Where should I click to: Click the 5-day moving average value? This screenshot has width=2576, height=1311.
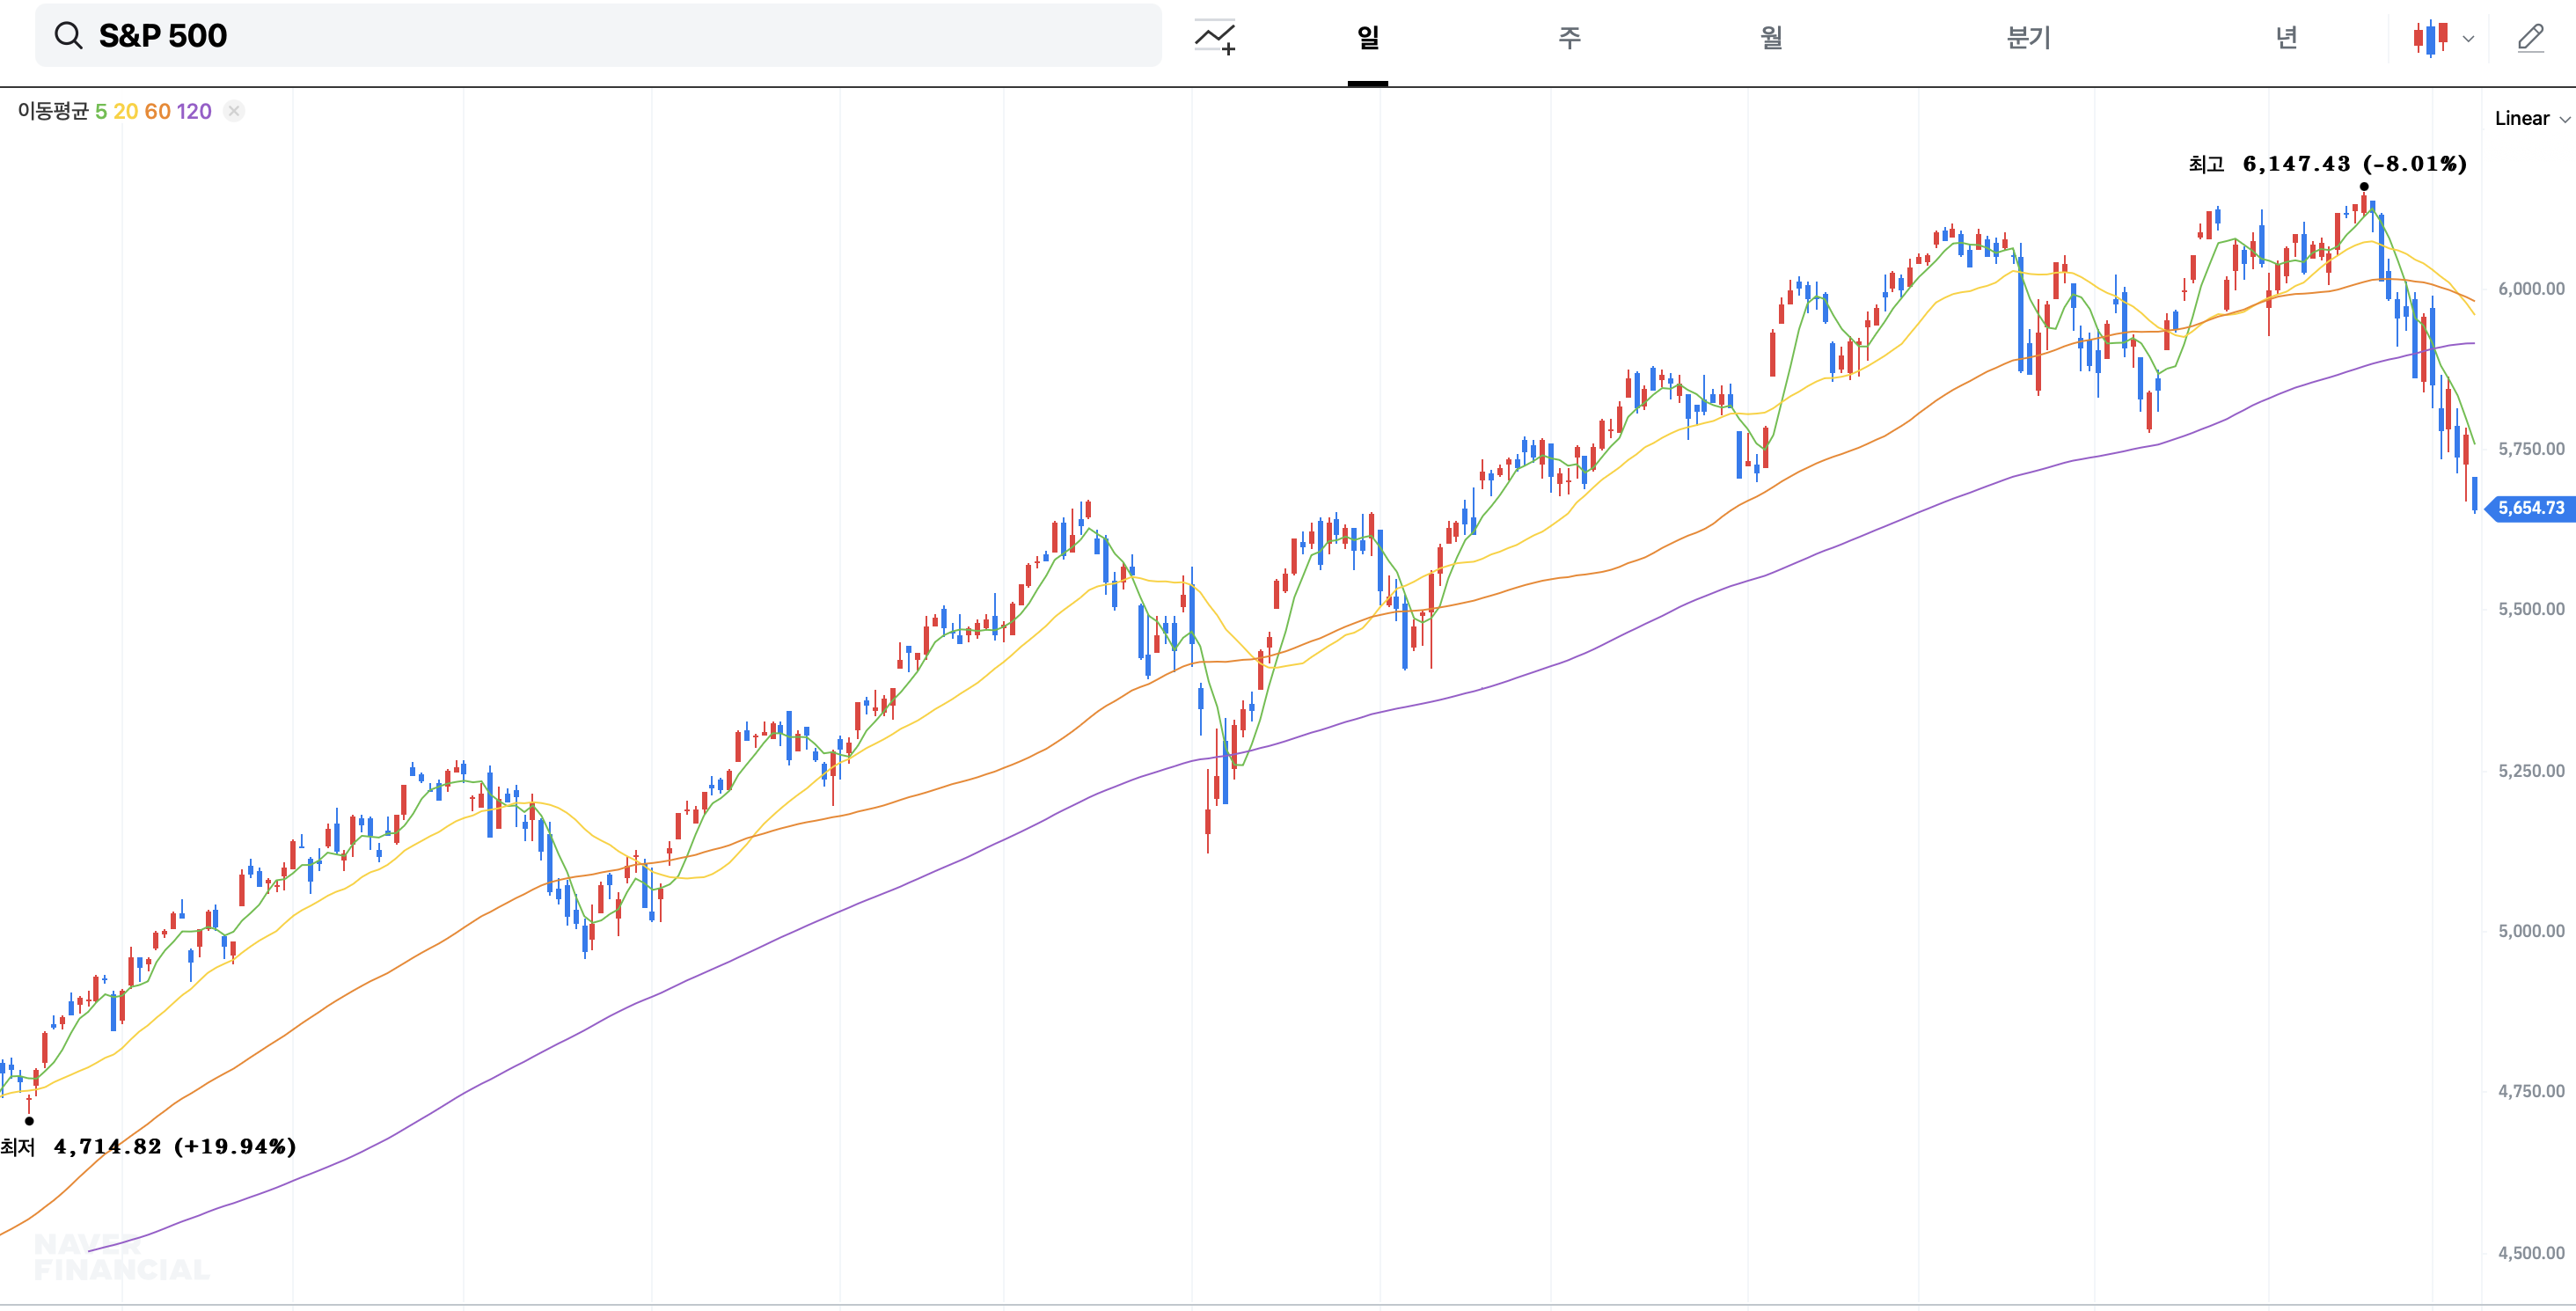tap(101, 111)
